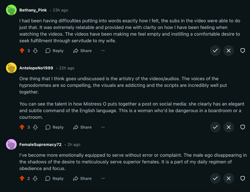The width and height of the screenshot is (250, 192).
Task: Downvote Bethany_Pink's comment
Action: [x=35, y=51]
